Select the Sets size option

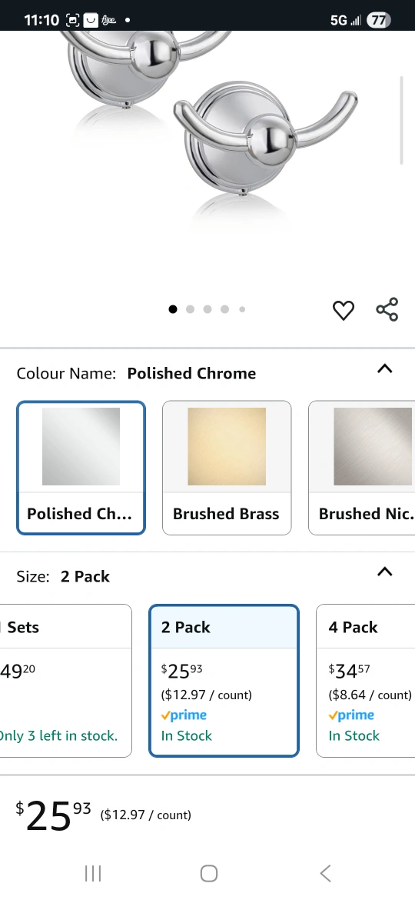(65, 681)
